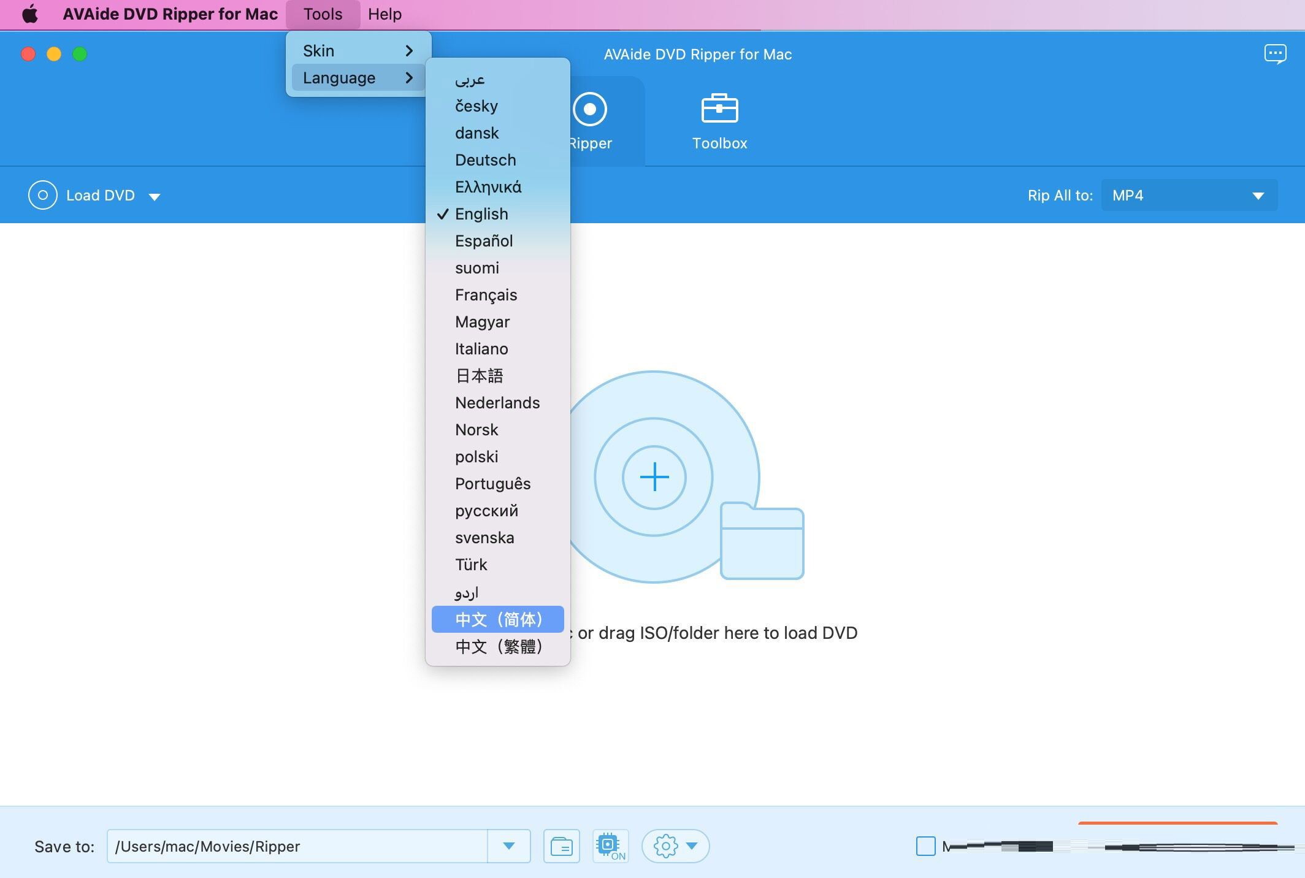Select česky in language list

pyautogui.click(x=498, y=106)
